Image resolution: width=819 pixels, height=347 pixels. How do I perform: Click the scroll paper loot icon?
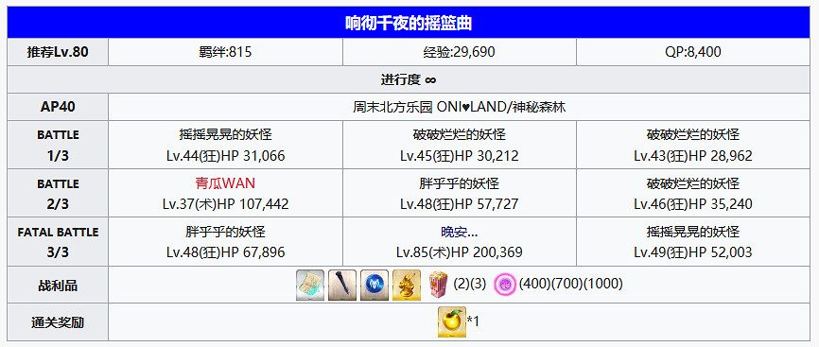click(310, 286)
